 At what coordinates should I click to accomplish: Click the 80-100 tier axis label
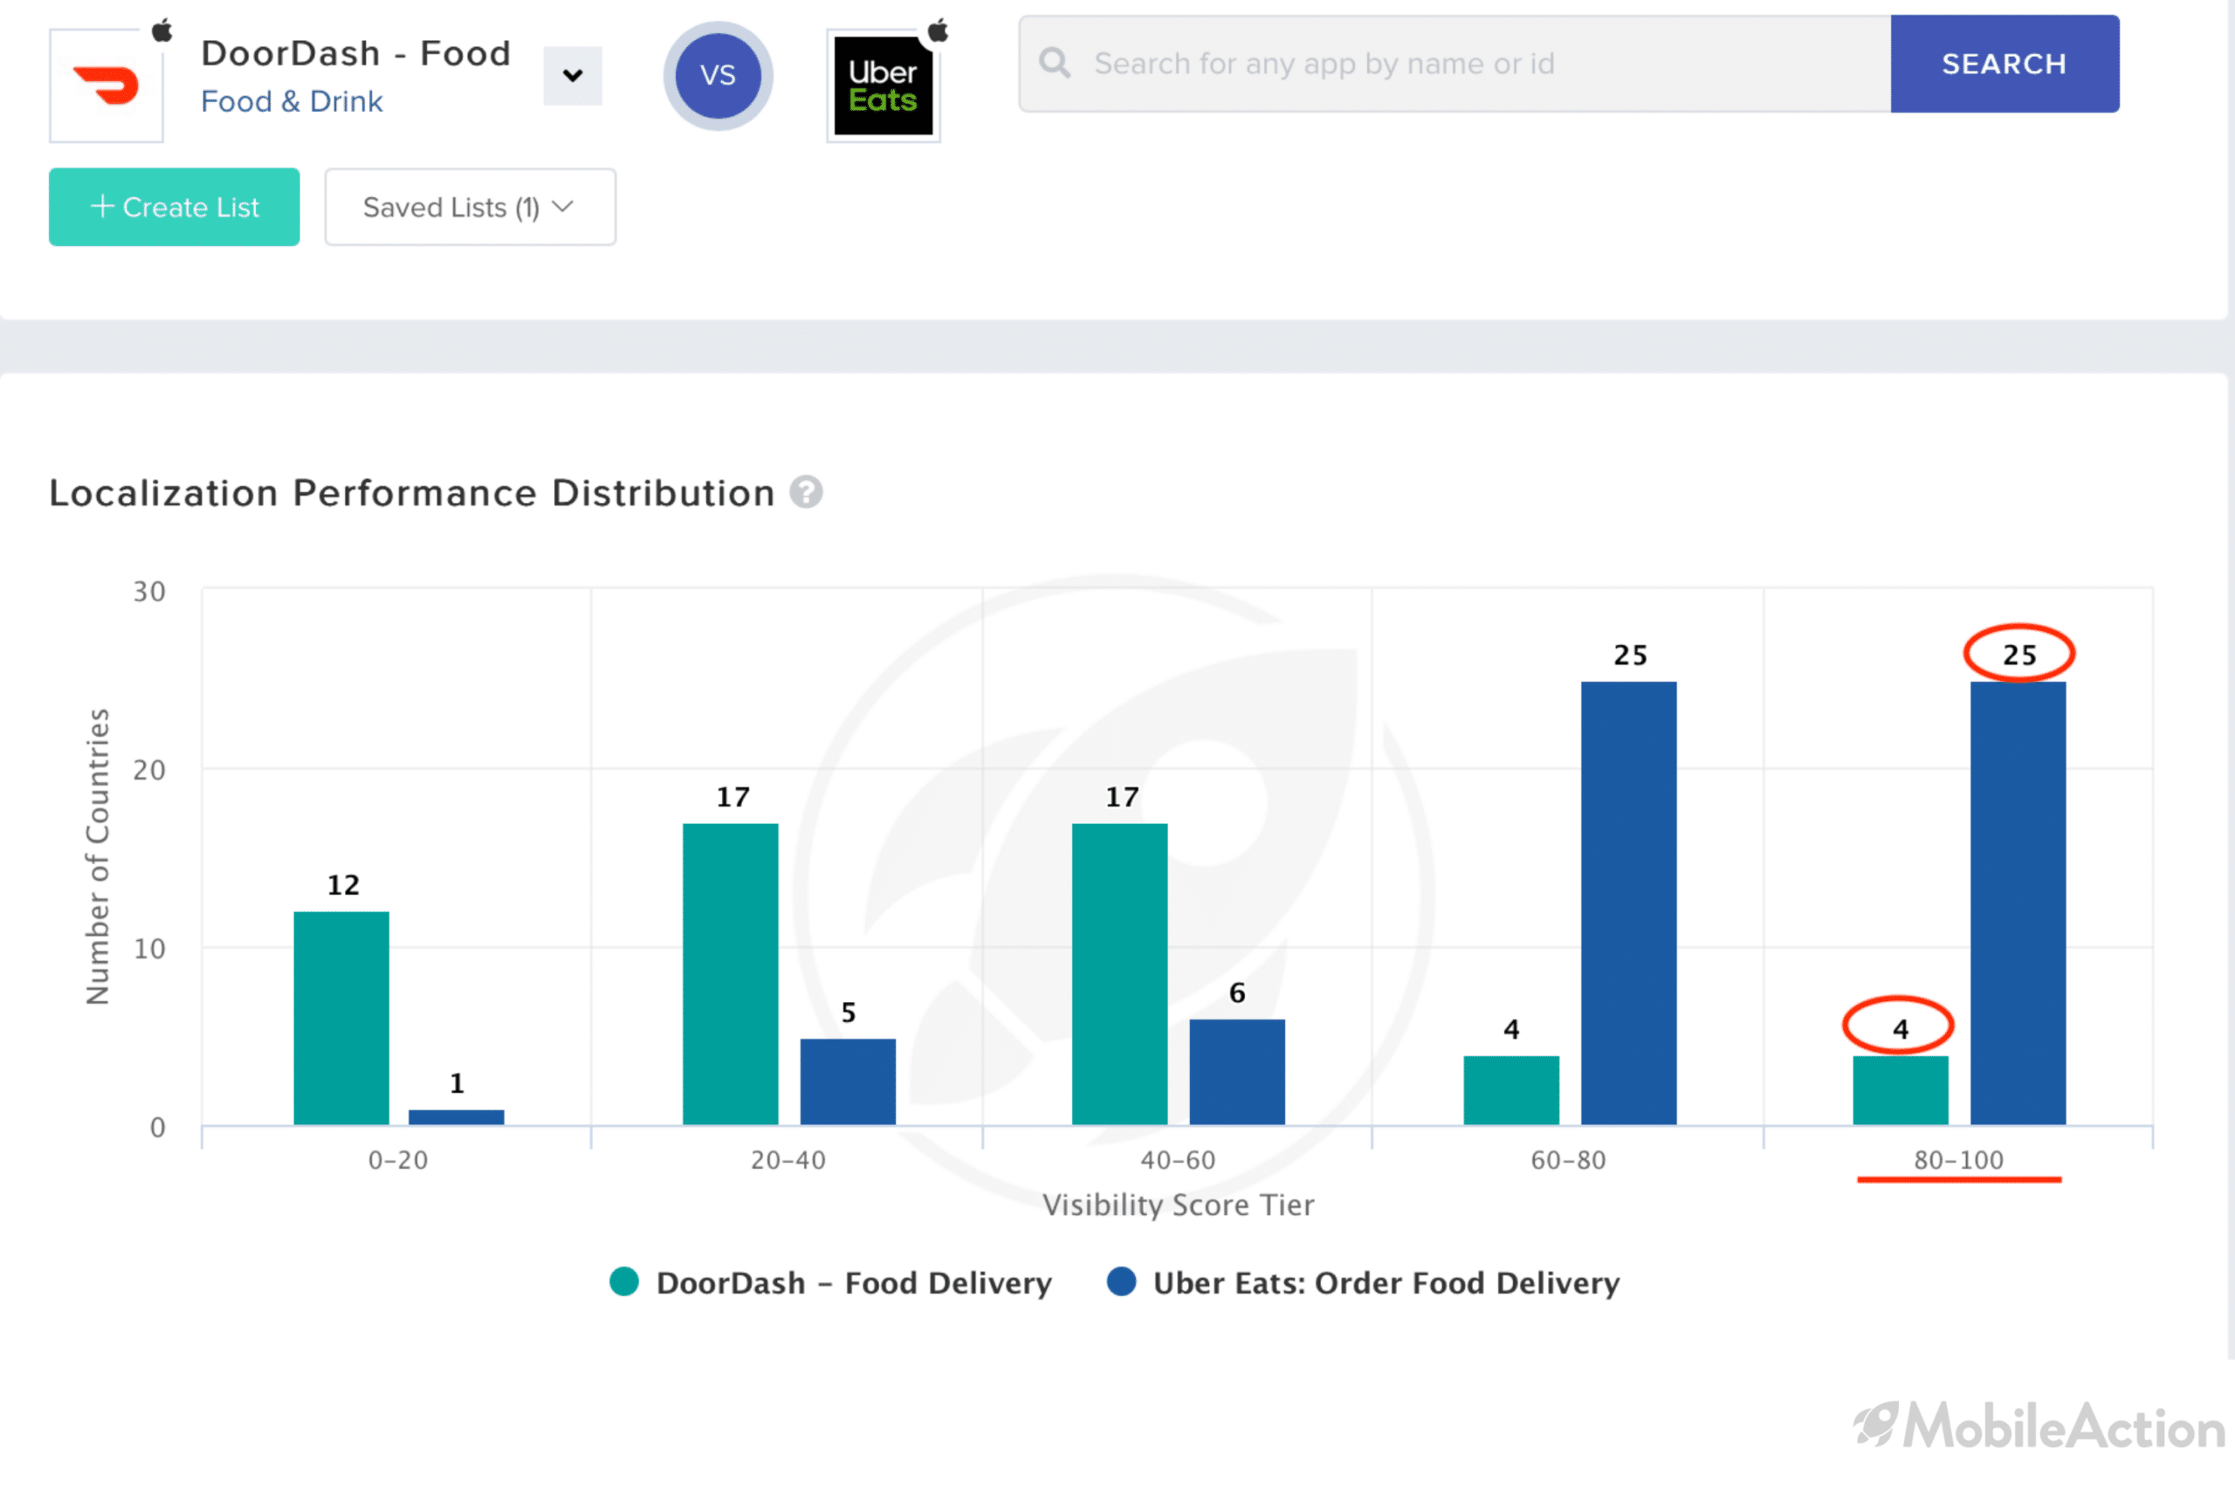click(1958, 1160)
